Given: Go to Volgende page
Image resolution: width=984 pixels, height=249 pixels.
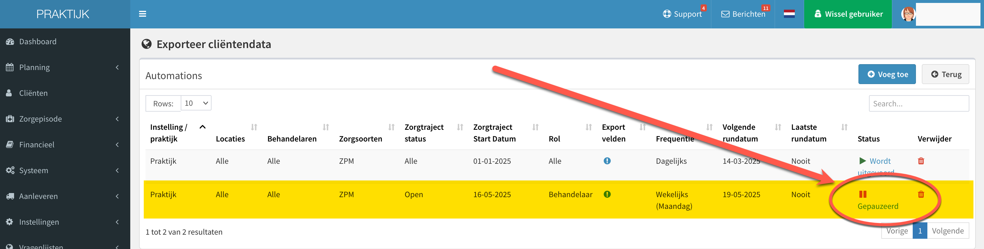Looking at the screenshot, I should (x=948, y=231).
